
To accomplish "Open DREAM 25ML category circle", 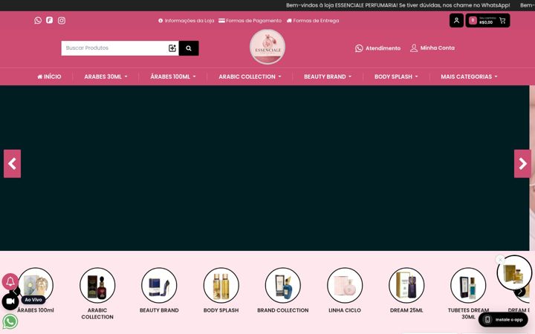I will coord(406,285).
